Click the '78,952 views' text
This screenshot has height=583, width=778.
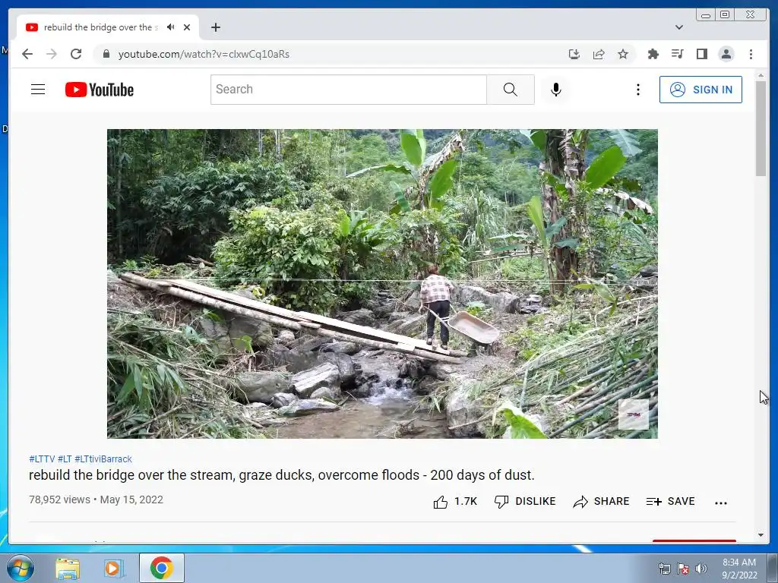(59, 499)
